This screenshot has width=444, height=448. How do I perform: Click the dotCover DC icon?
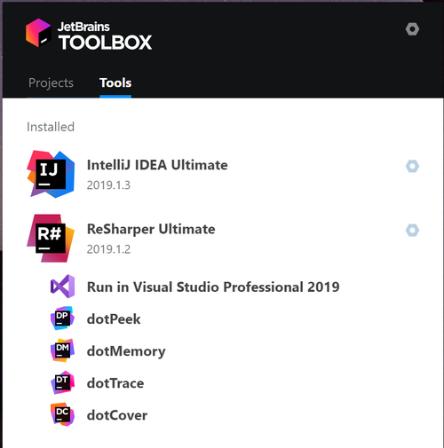[x=62, y=414]
